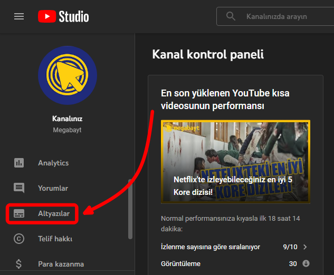Expand the İzlenme sayısına göre ranking chevron
Image resolution: width=334 pixels, height=275 pixels.
(x=305, y=247)
